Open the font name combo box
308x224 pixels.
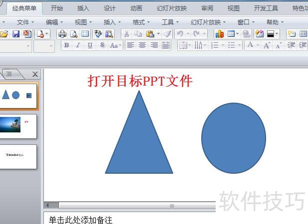pos(15,46)
